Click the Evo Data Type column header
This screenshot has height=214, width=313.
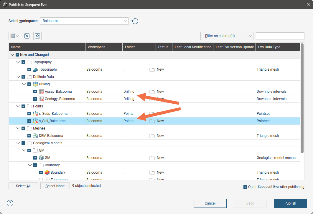pos(269,47)
